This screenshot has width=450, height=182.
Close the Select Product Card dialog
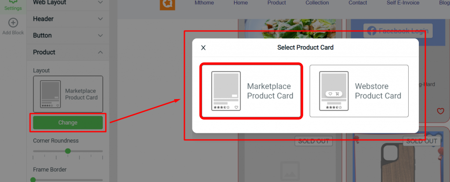click(203, 47)
